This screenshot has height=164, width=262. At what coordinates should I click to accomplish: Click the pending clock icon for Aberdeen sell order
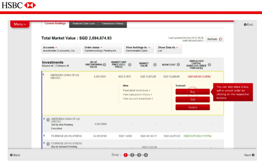click(x=48, y=120)
